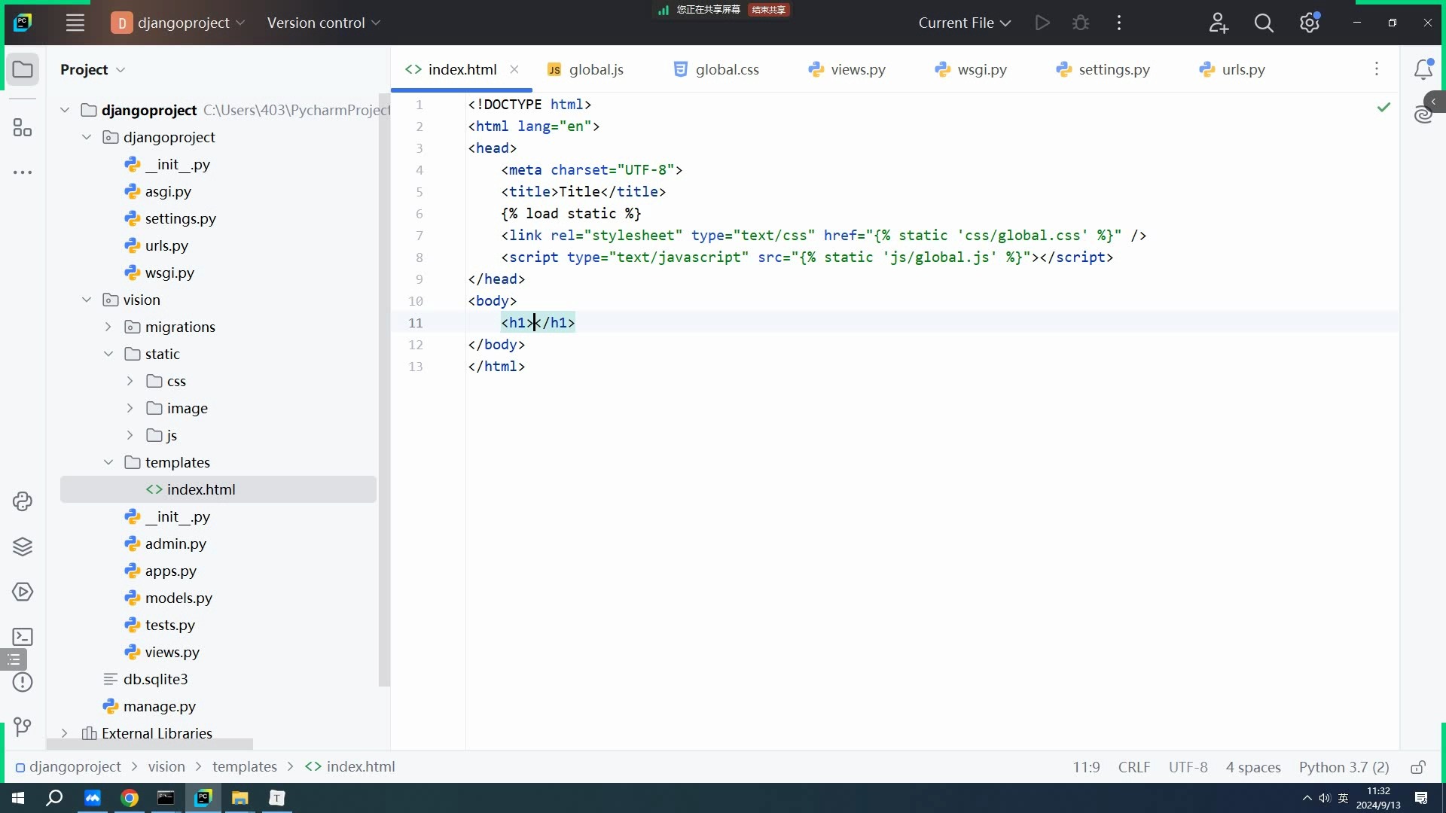Screen dimensions: 1446x813
Task: Open IDE settings gear
Action: (1310, 23)
